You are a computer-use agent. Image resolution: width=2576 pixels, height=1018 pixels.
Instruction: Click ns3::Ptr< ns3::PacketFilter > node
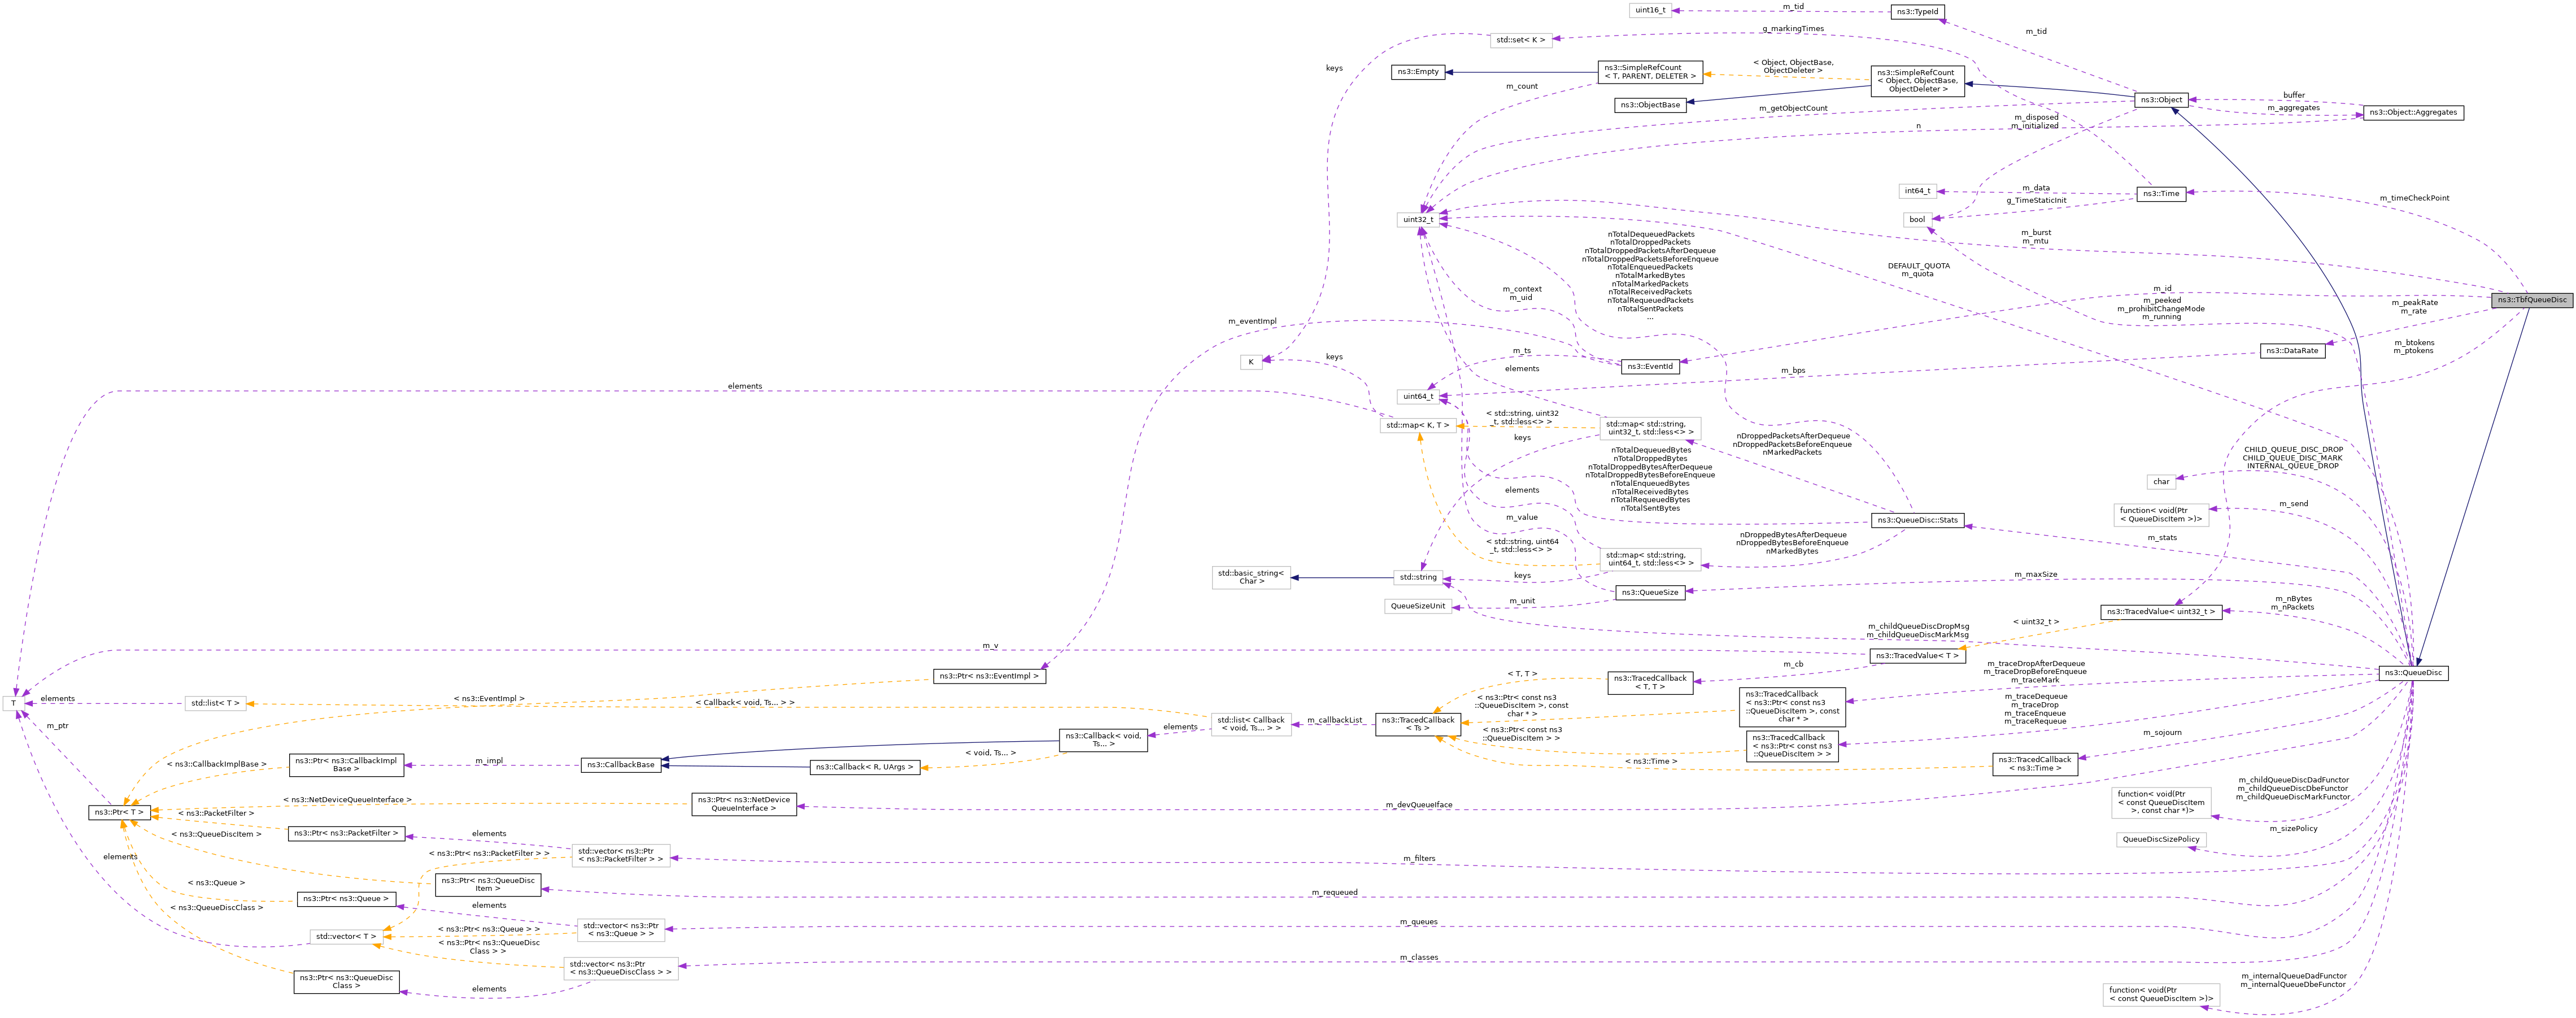coord(346,834)
